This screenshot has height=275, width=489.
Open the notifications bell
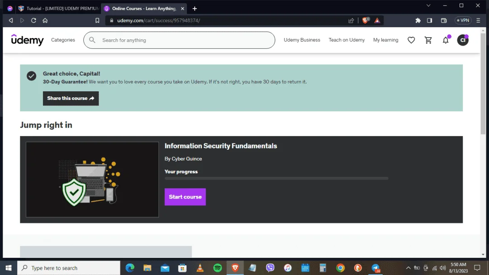(x=446, y=40)
